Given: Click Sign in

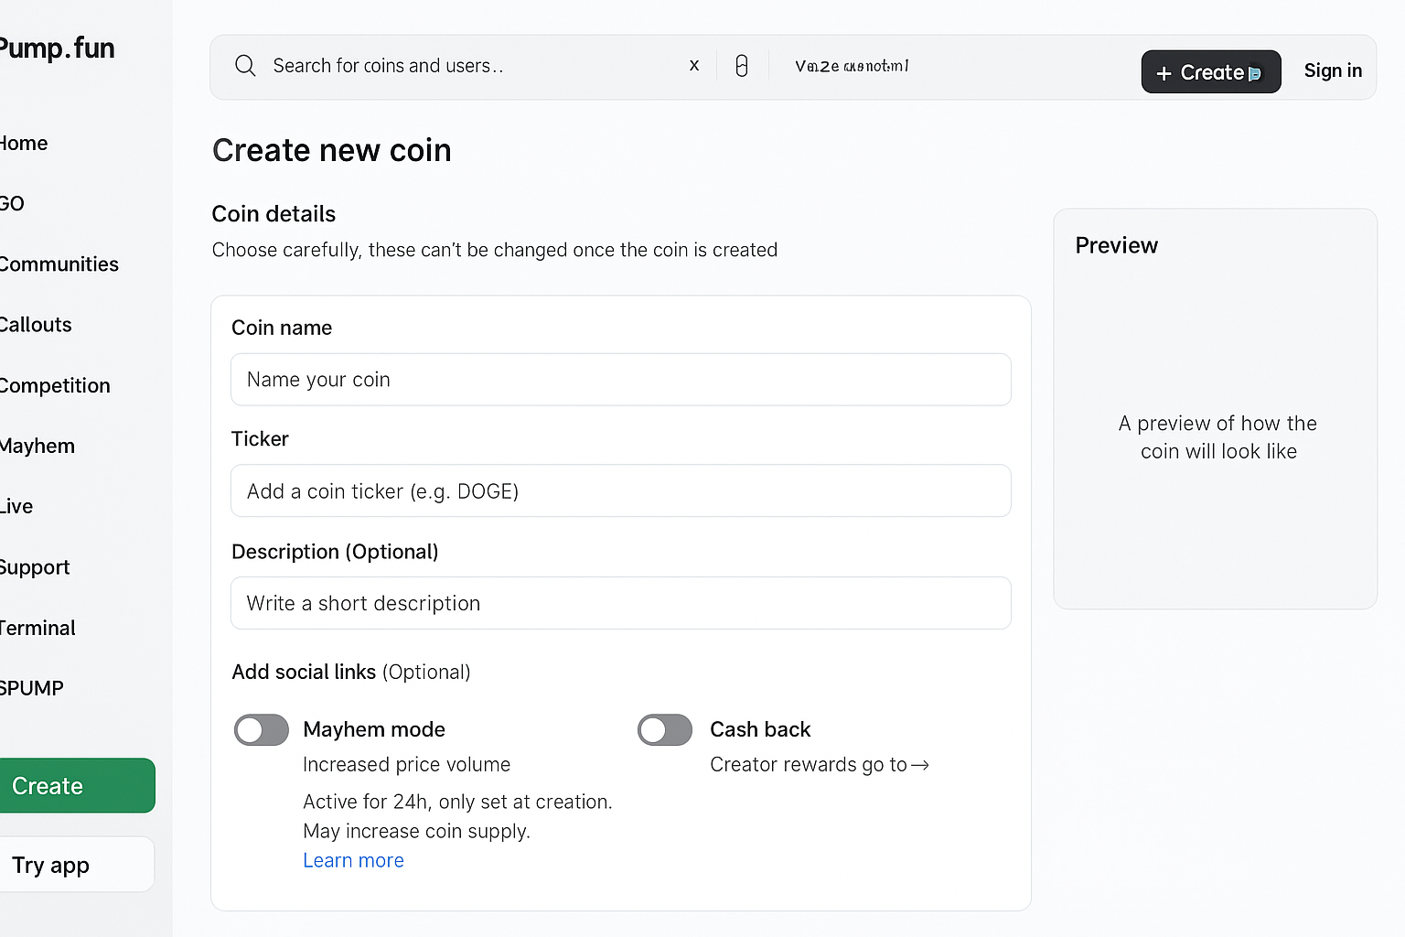Looking at the screenshot, I should pos(1333,70).
